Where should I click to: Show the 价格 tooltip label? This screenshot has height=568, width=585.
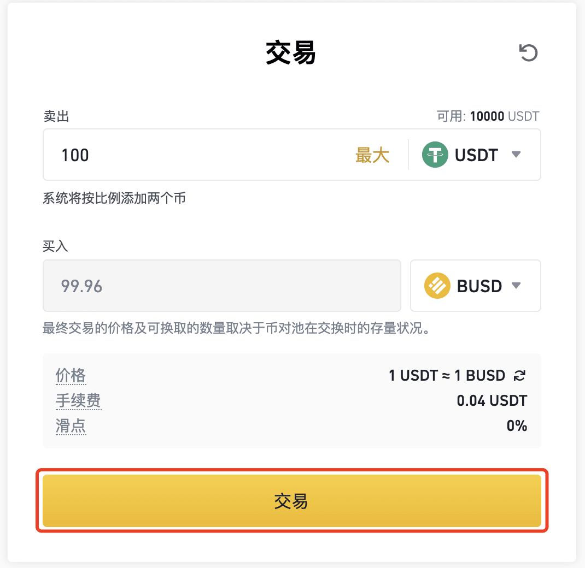(x=71, y=375)
